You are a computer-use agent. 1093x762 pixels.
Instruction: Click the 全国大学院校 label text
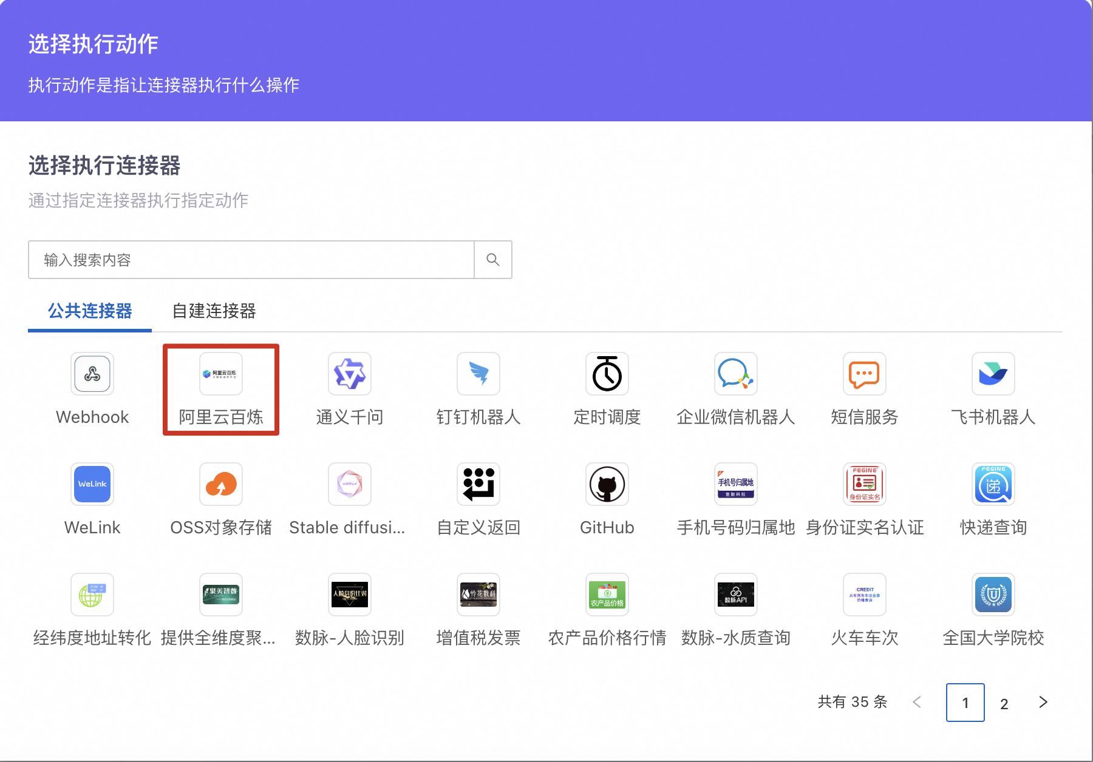pyautogui.click(x=993, y=638)
